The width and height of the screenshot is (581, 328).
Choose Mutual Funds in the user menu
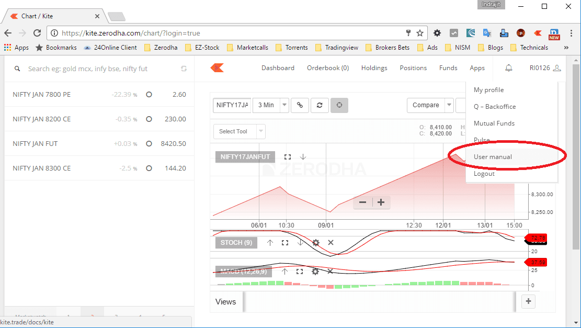(512, 123)
